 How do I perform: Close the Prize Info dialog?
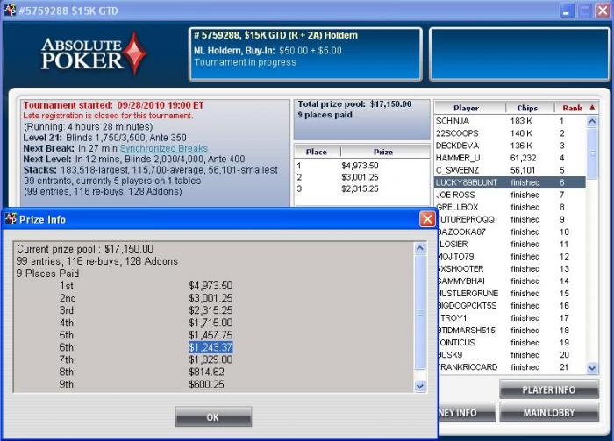pos(427,219)
